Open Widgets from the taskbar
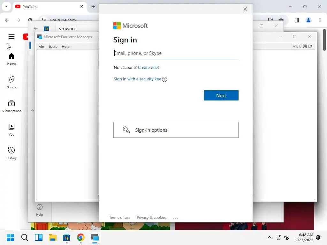Image resolution: width=327 pixels, height=245 pixels. point(39,237)
